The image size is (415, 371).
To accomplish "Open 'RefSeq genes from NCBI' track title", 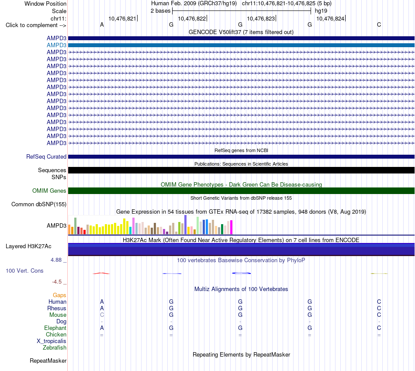I will click(241, 150).
